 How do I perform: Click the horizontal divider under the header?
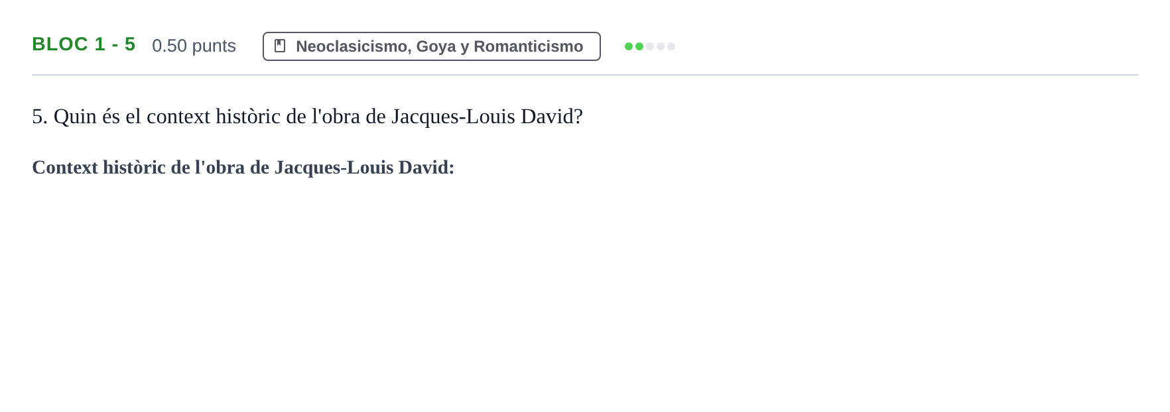coord(585,75)
